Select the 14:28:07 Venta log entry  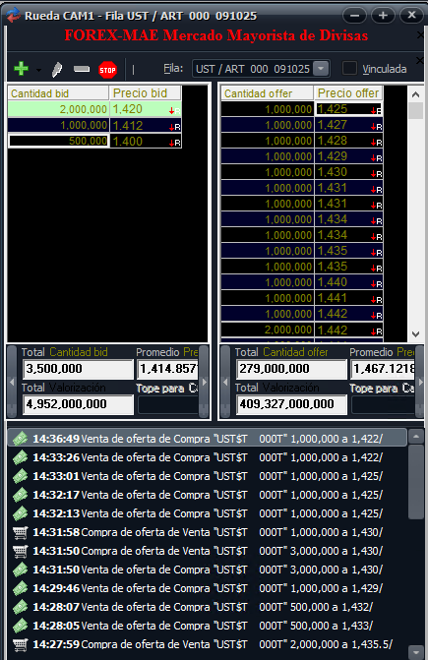pos(208,607)
